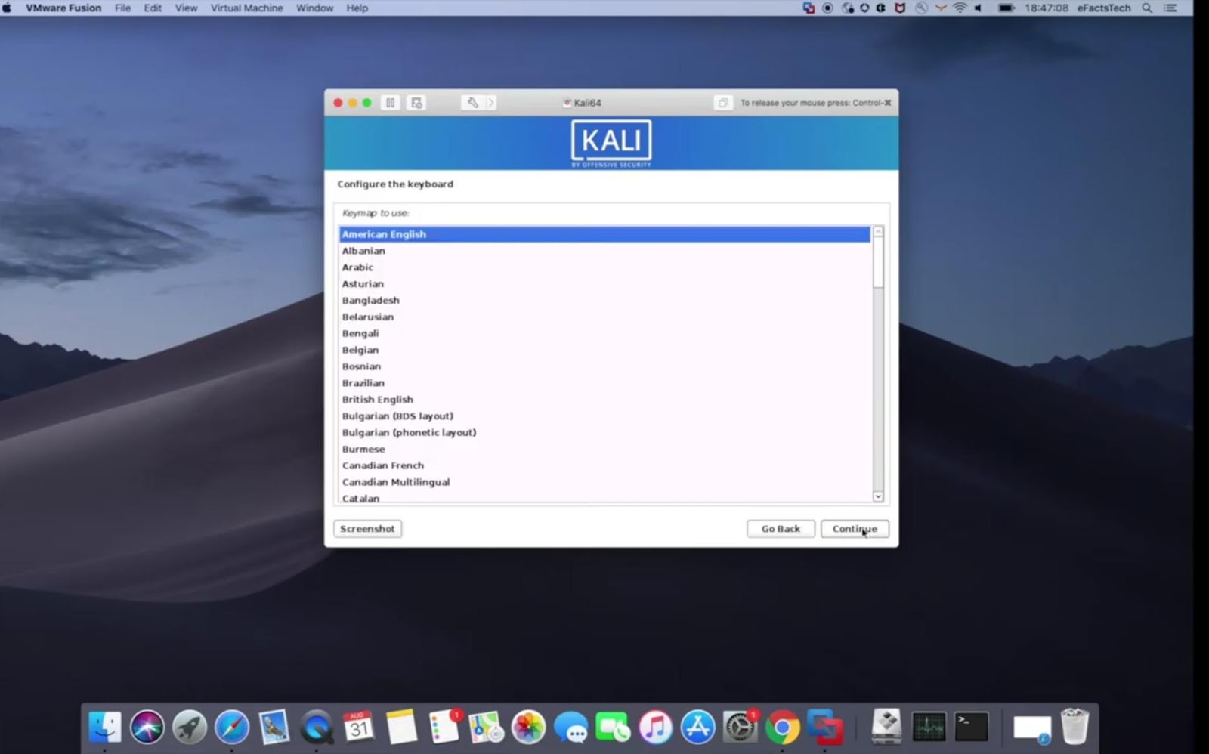Viewport: 1209px width, 754px height.
Task: Open the VMware Fusion application menu
Action: [63, 8]
